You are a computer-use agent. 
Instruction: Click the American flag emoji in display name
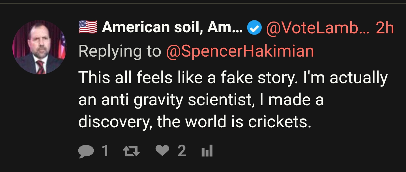click(88, 27)
